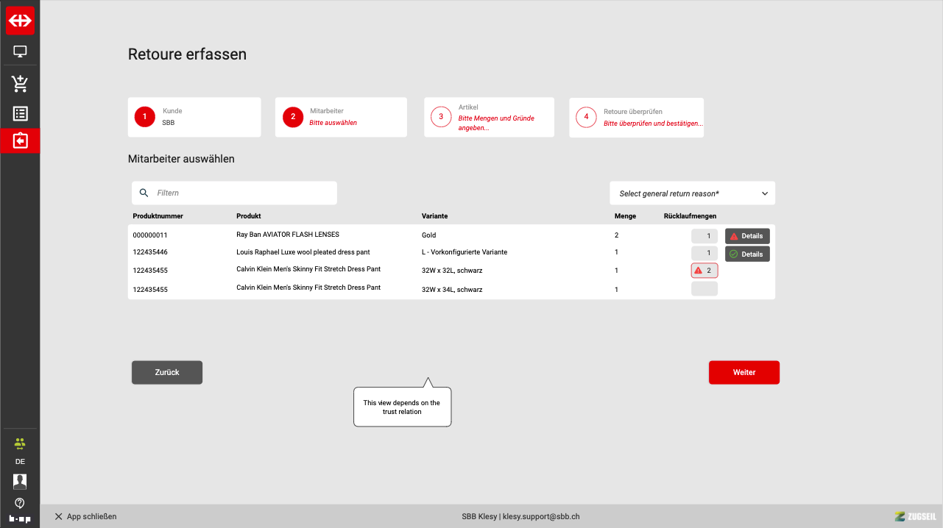943x528 pixels.
Task: Click the green user switch icon
Action: (x=20, y=443)
